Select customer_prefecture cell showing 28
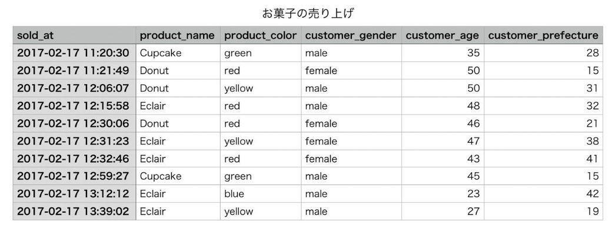 coord(543,53)
